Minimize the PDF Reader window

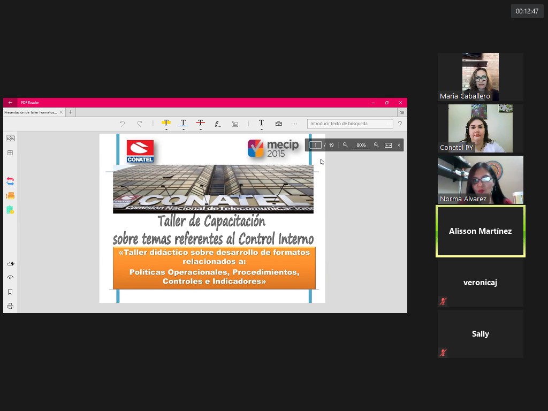373,103
